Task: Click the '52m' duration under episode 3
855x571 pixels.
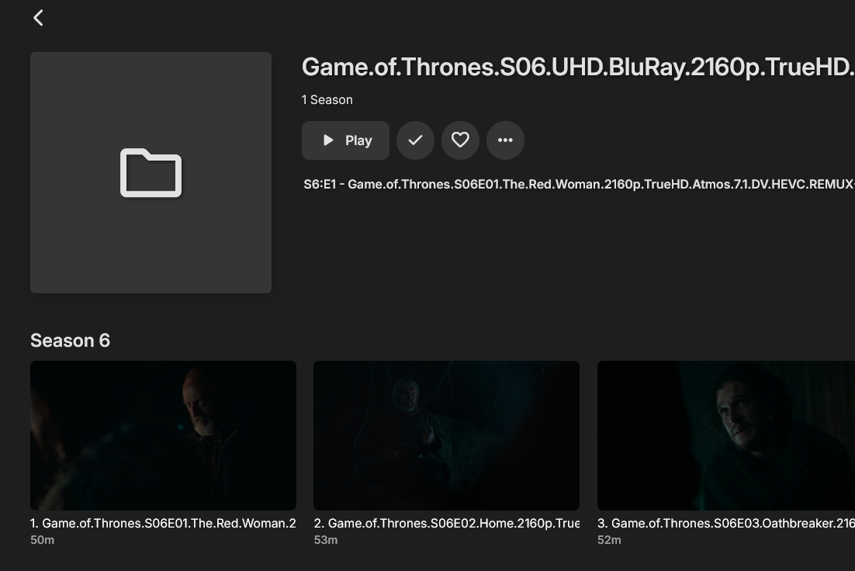Action: [609, 540]
